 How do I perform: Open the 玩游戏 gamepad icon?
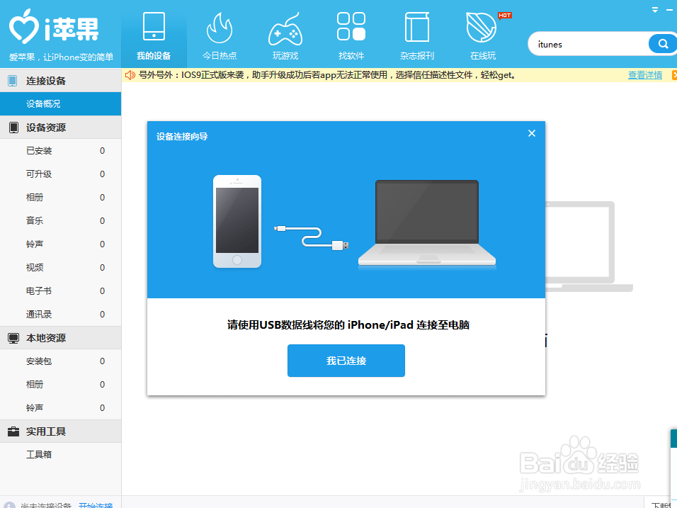[x=285, y=29]
